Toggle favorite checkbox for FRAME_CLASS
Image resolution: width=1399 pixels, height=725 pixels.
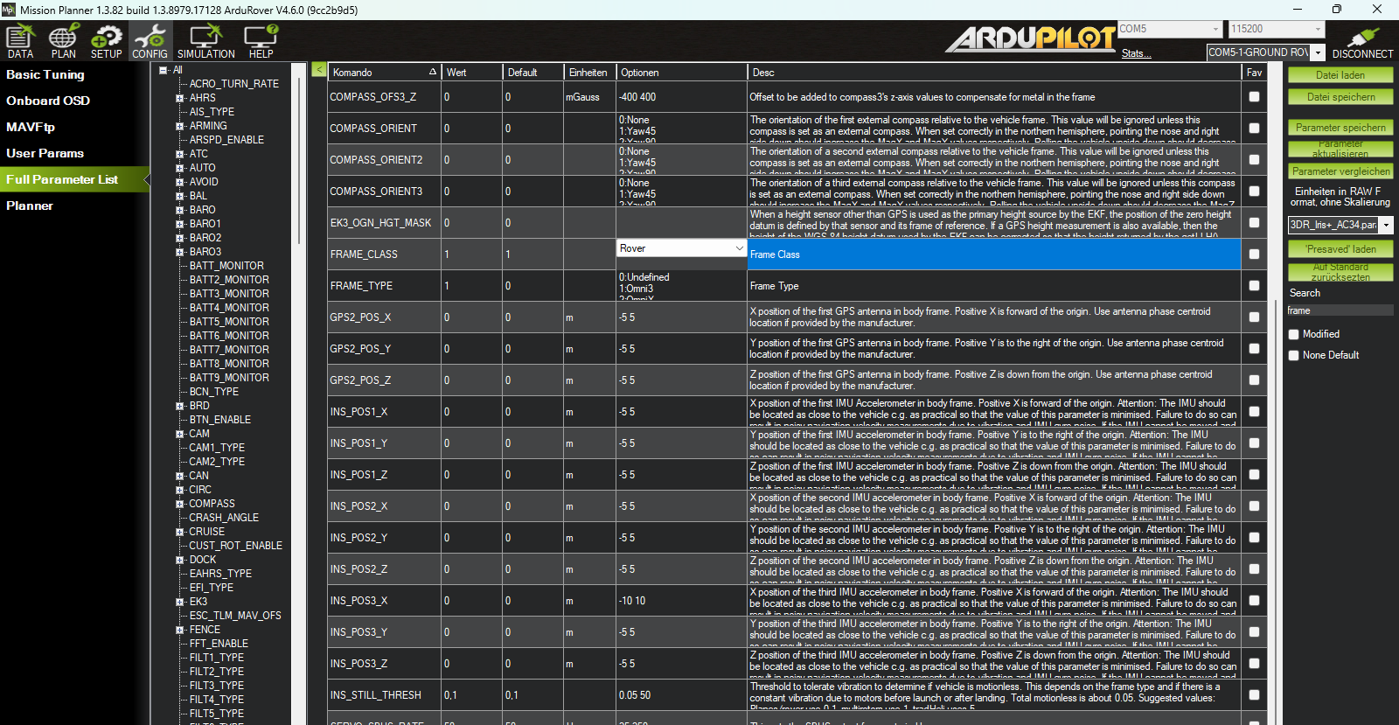tap(1254, 254)
